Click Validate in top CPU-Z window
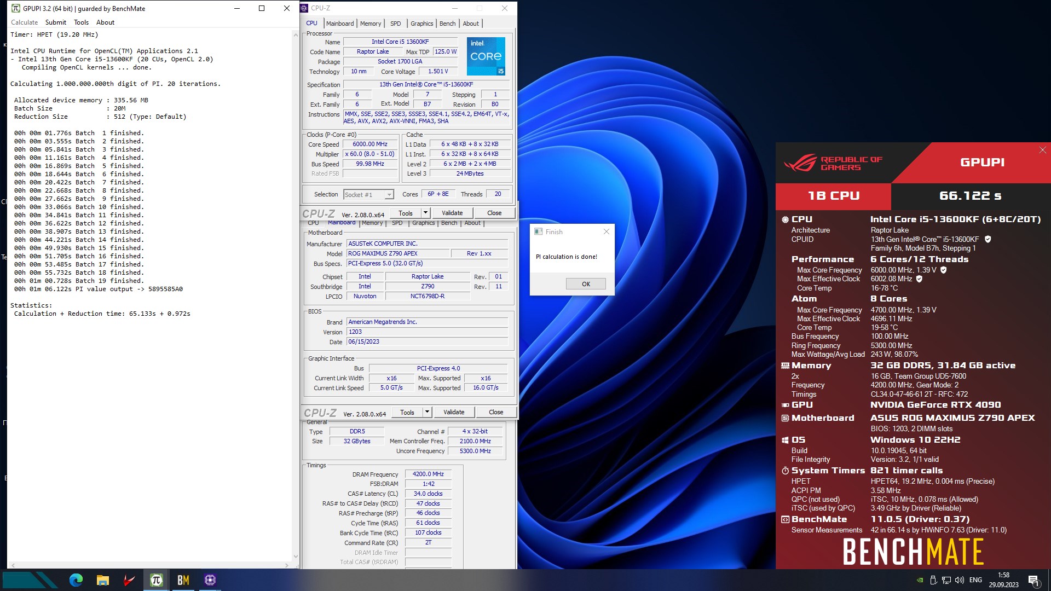1051x591 pixels. pyautogui.click(x=452, y=213)
